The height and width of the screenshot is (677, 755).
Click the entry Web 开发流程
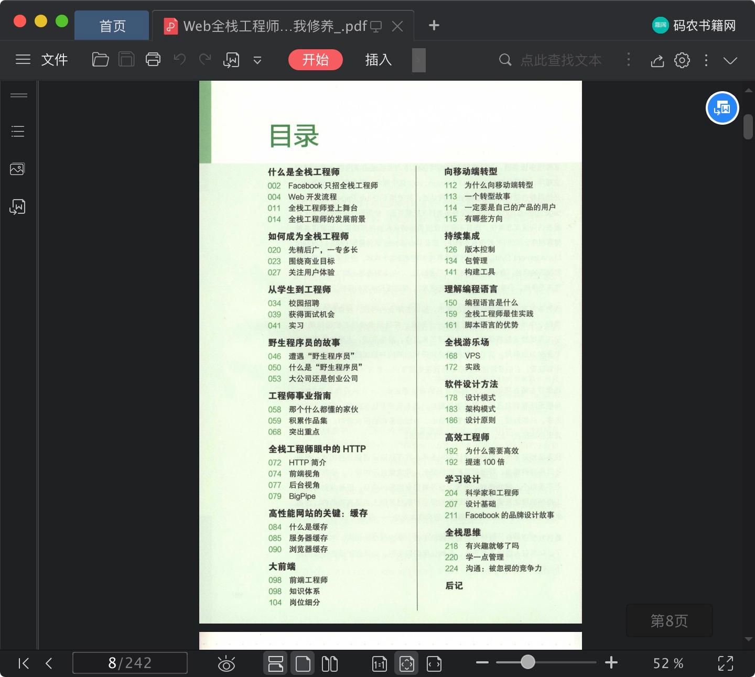click(312, 197)
